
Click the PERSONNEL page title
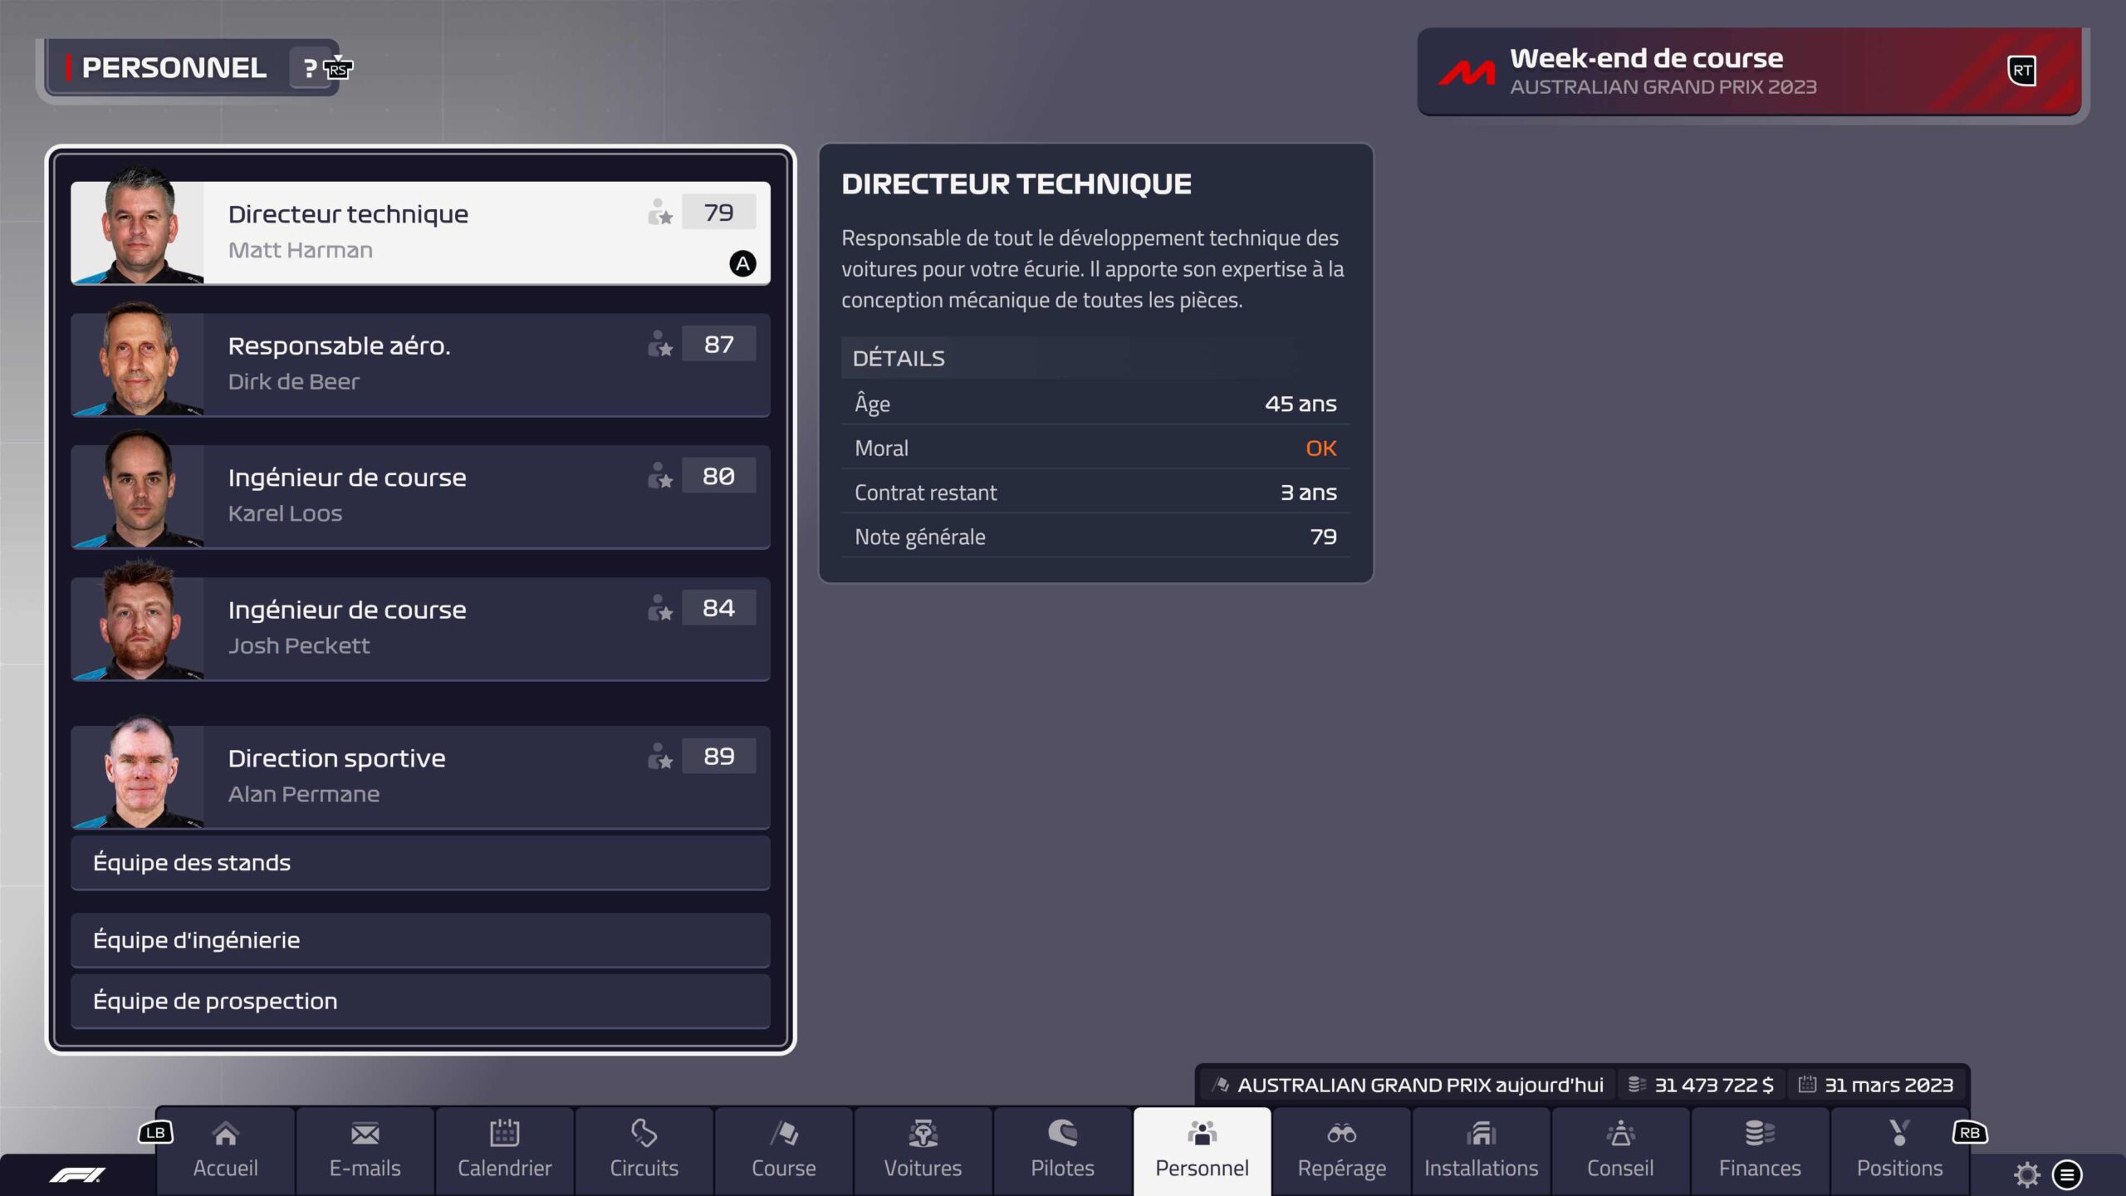174,68
